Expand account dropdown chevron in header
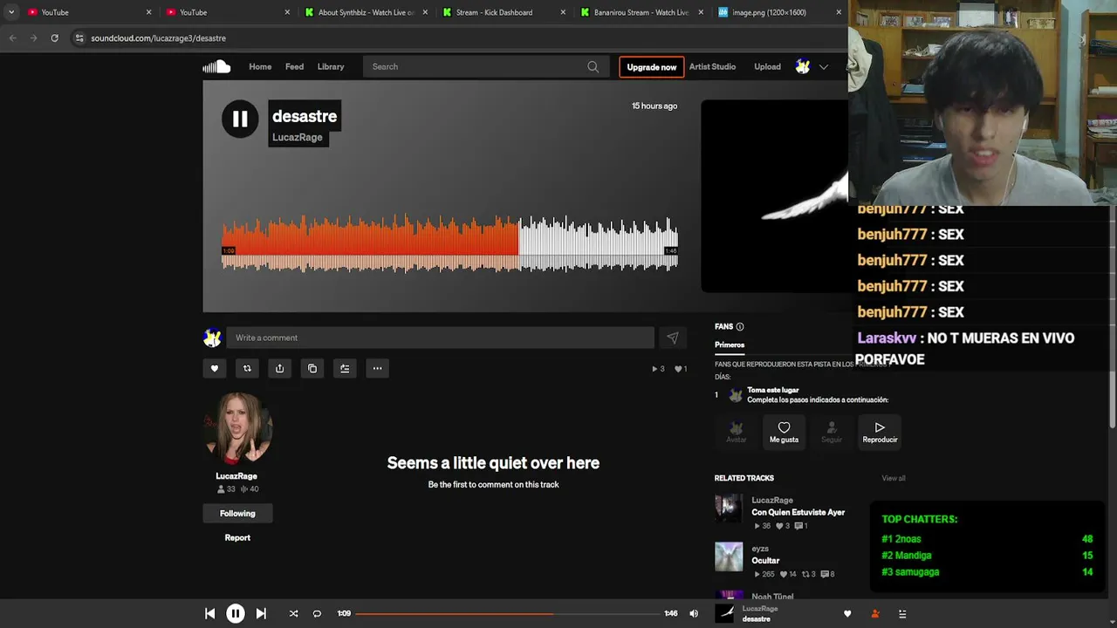Image resolution: width=1117 pixels, height=628 pixels. [x=823, y=66]
